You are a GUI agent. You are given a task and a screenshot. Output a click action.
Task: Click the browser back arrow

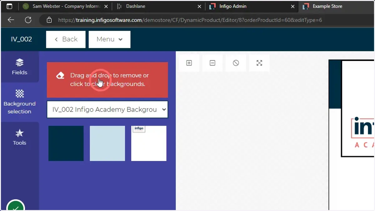point(11,20)
